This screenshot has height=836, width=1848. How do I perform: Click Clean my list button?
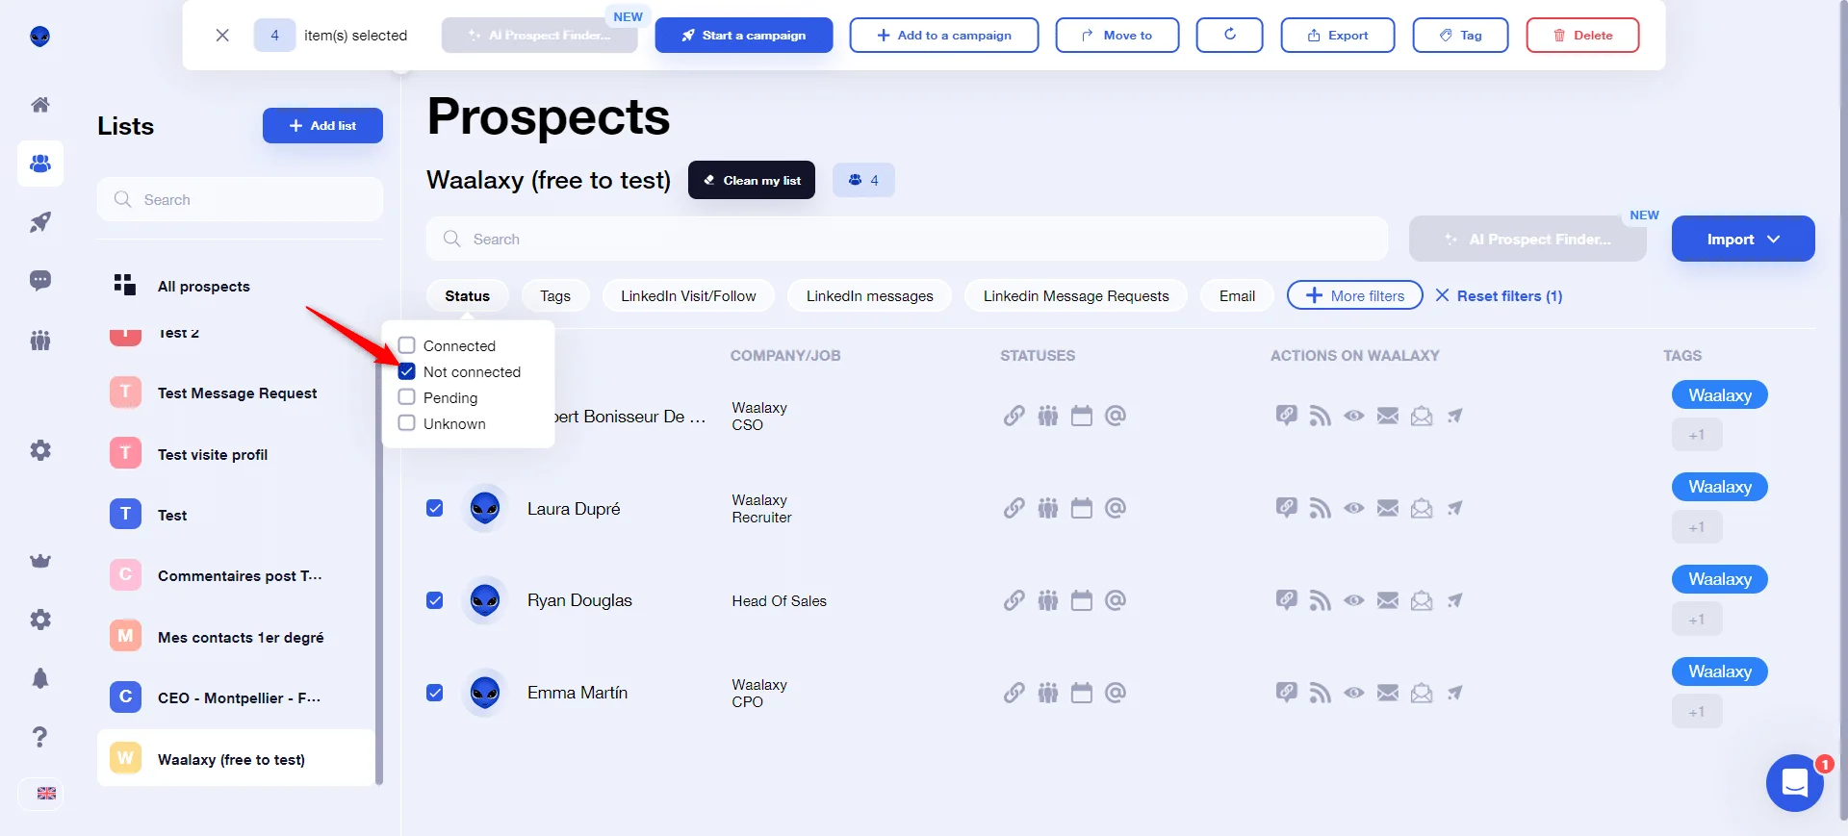[752, 180]
